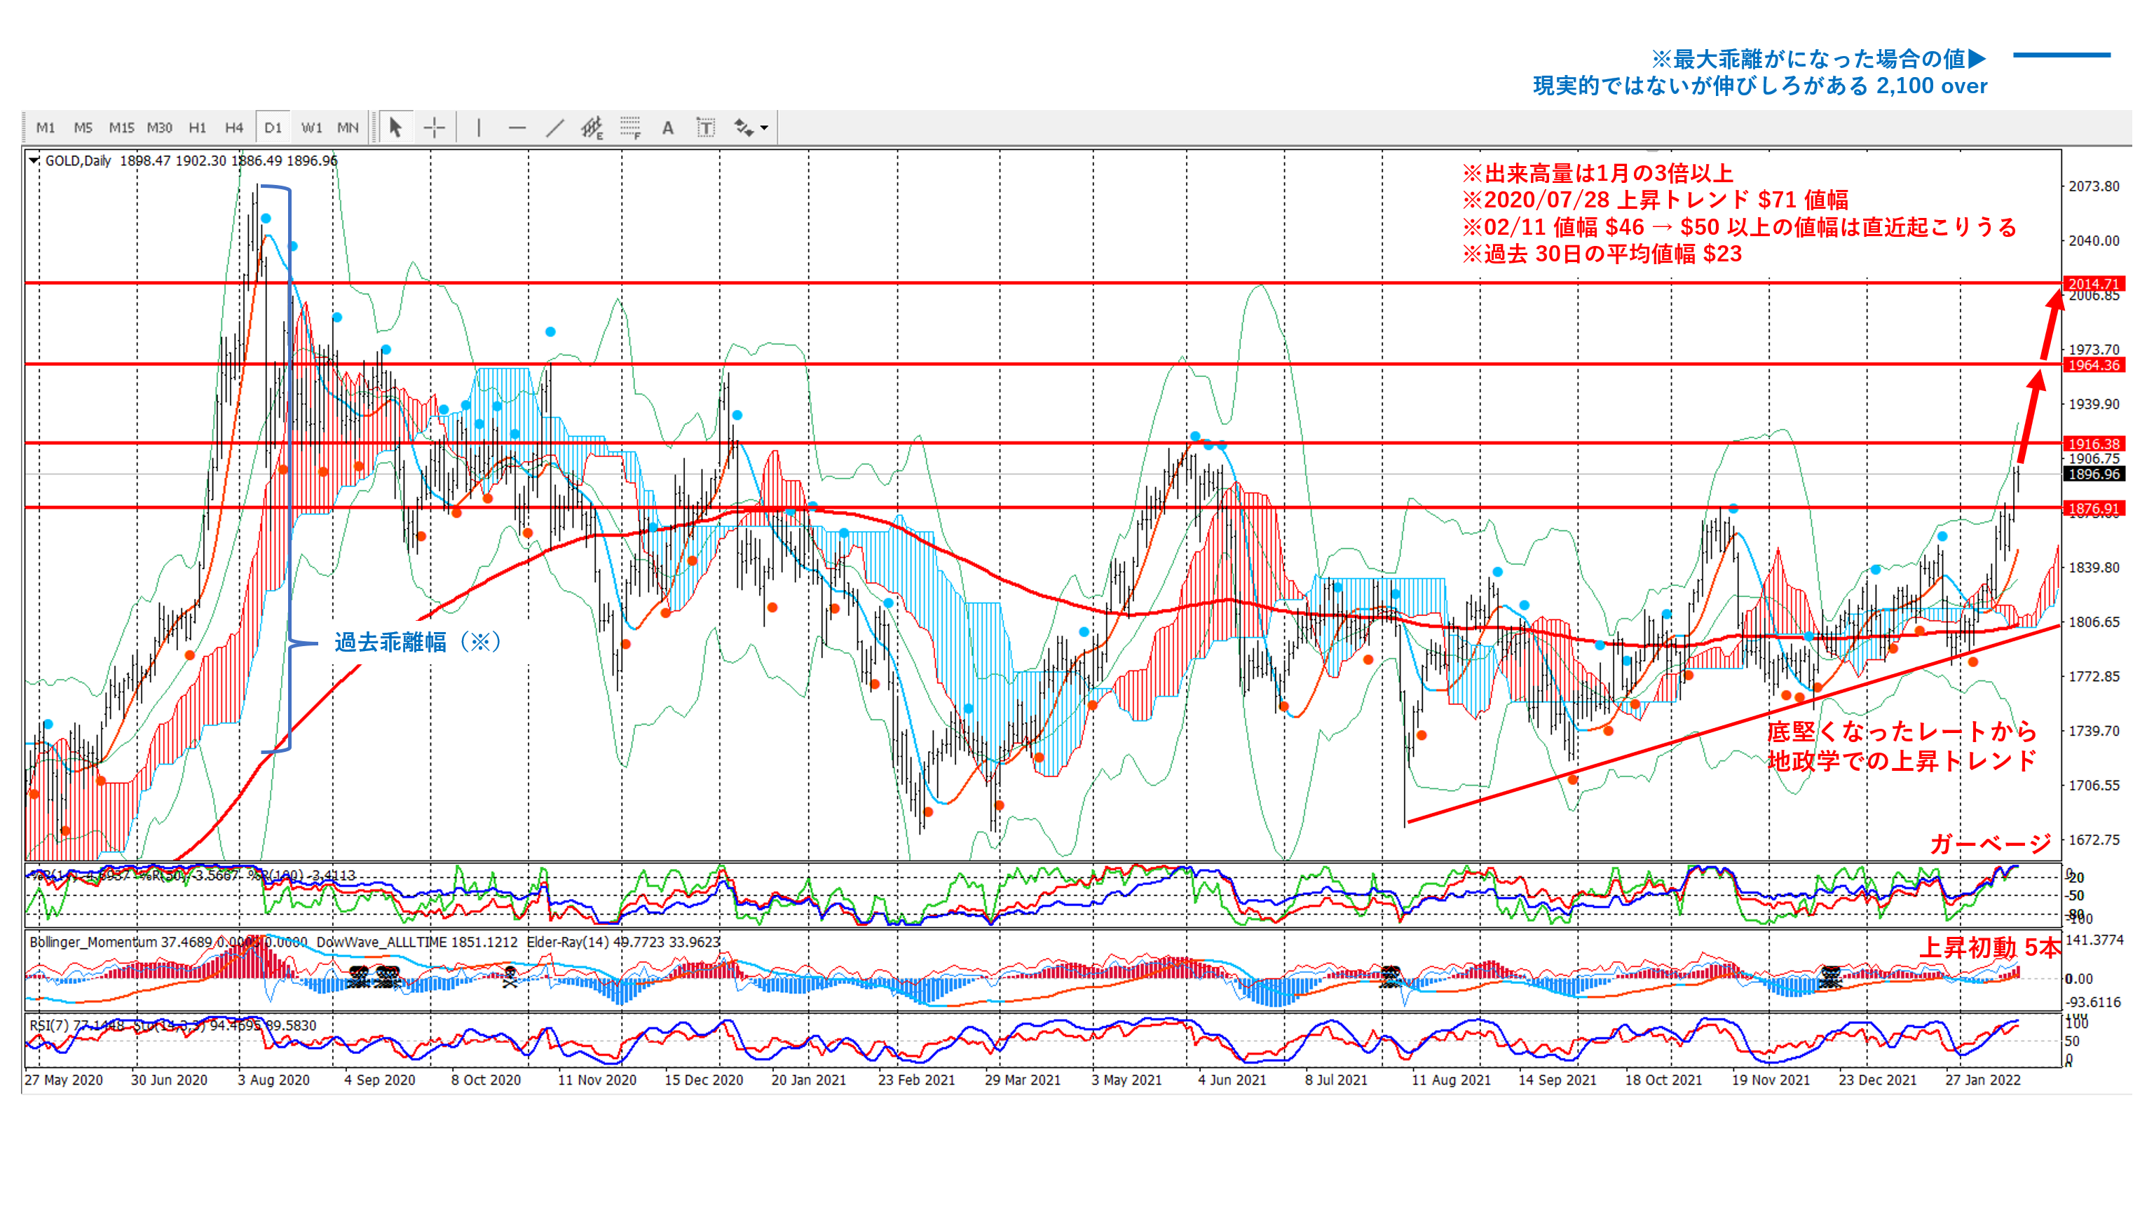Select the trendline drawing tool
The image size is (2154, 1206).
[554, 128]
